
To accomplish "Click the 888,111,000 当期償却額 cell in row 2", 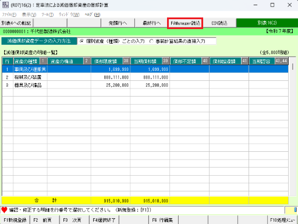I will point(150,77).
